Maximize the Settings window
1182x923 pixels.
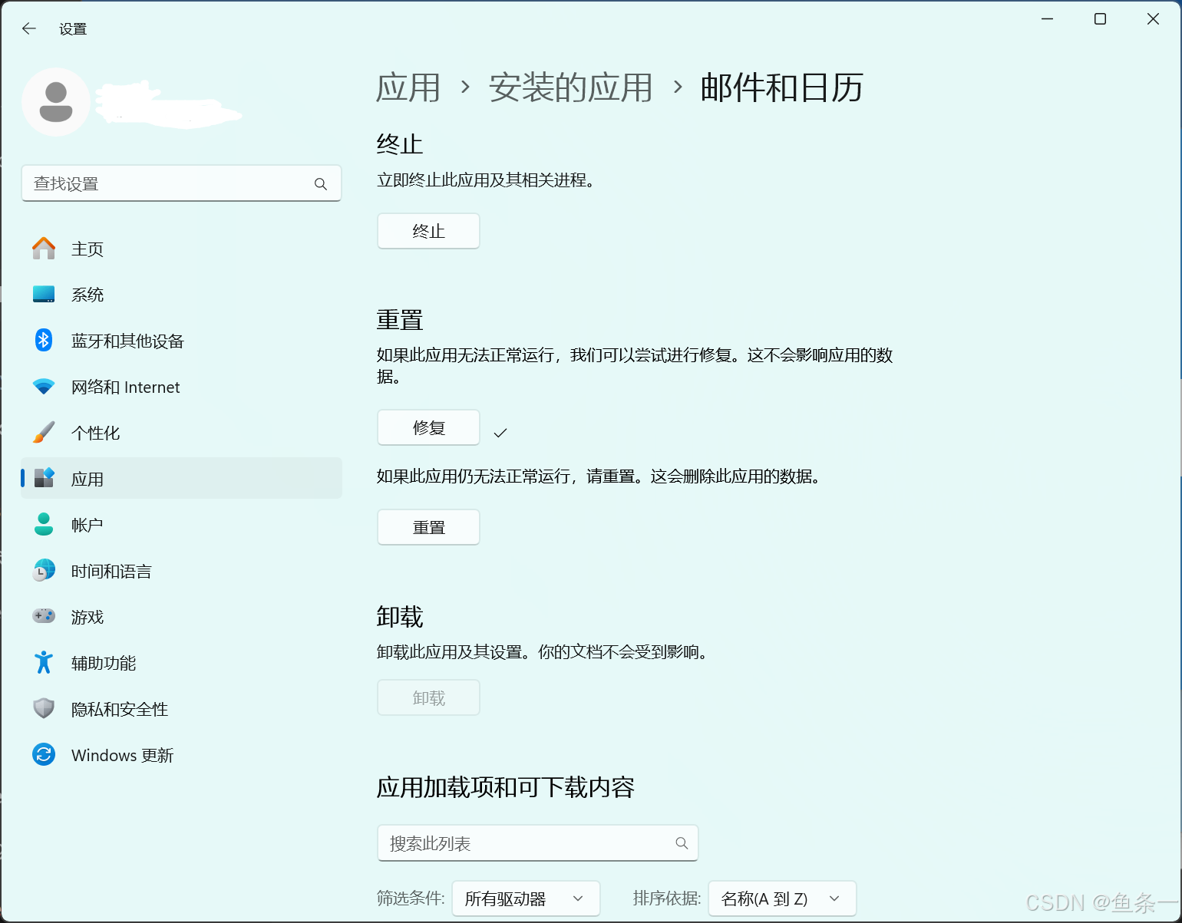coord(1100,19)
